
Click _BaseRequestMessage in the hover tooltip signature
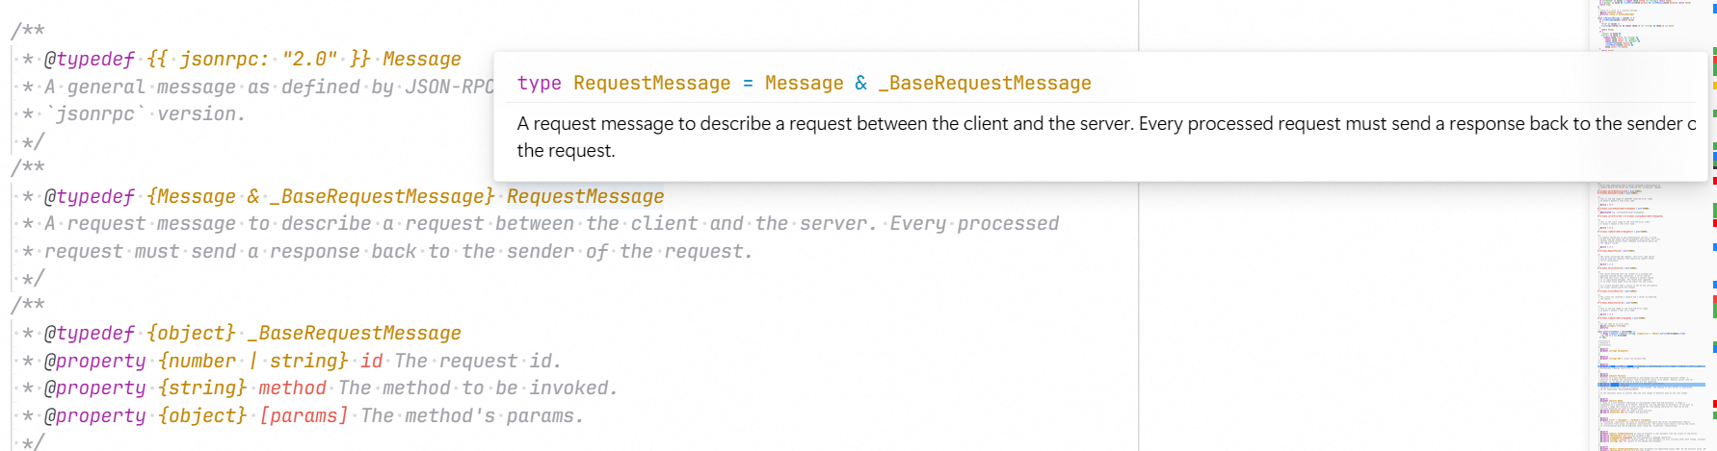coord(985,84)
